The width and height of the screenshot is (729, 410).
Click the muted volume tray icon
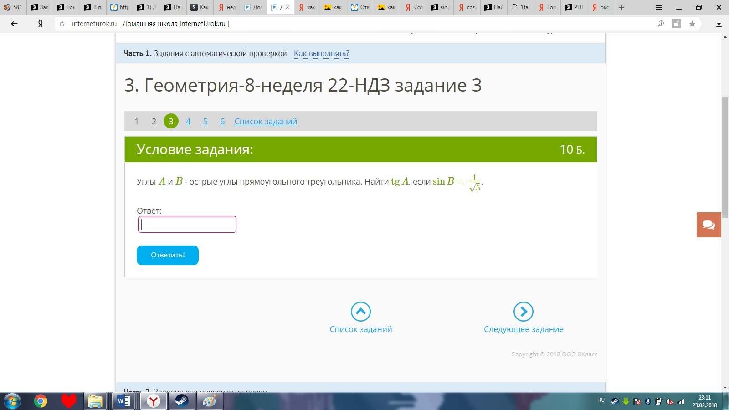point(670,401)
